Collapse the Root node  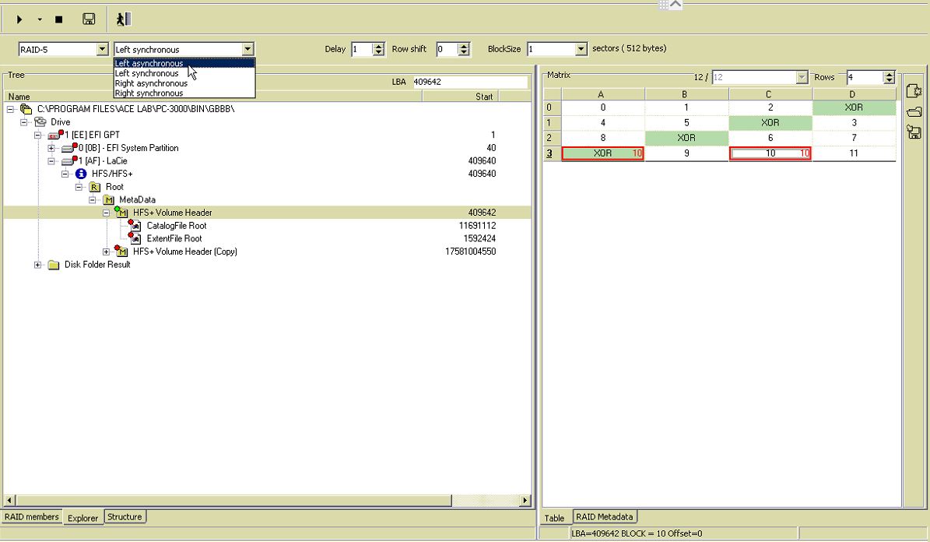[x=79, y=187]
